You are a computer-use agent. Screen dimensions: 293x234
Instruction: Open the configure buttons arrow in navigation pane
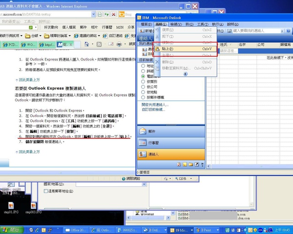click(202, 164)
